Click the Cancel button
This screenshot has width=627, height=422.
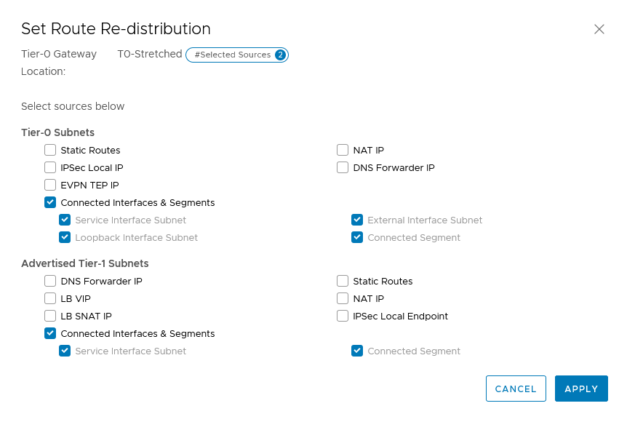516,389
